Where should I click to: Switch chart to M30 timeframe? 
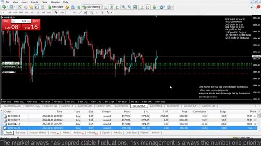click(x=21, y=13)
